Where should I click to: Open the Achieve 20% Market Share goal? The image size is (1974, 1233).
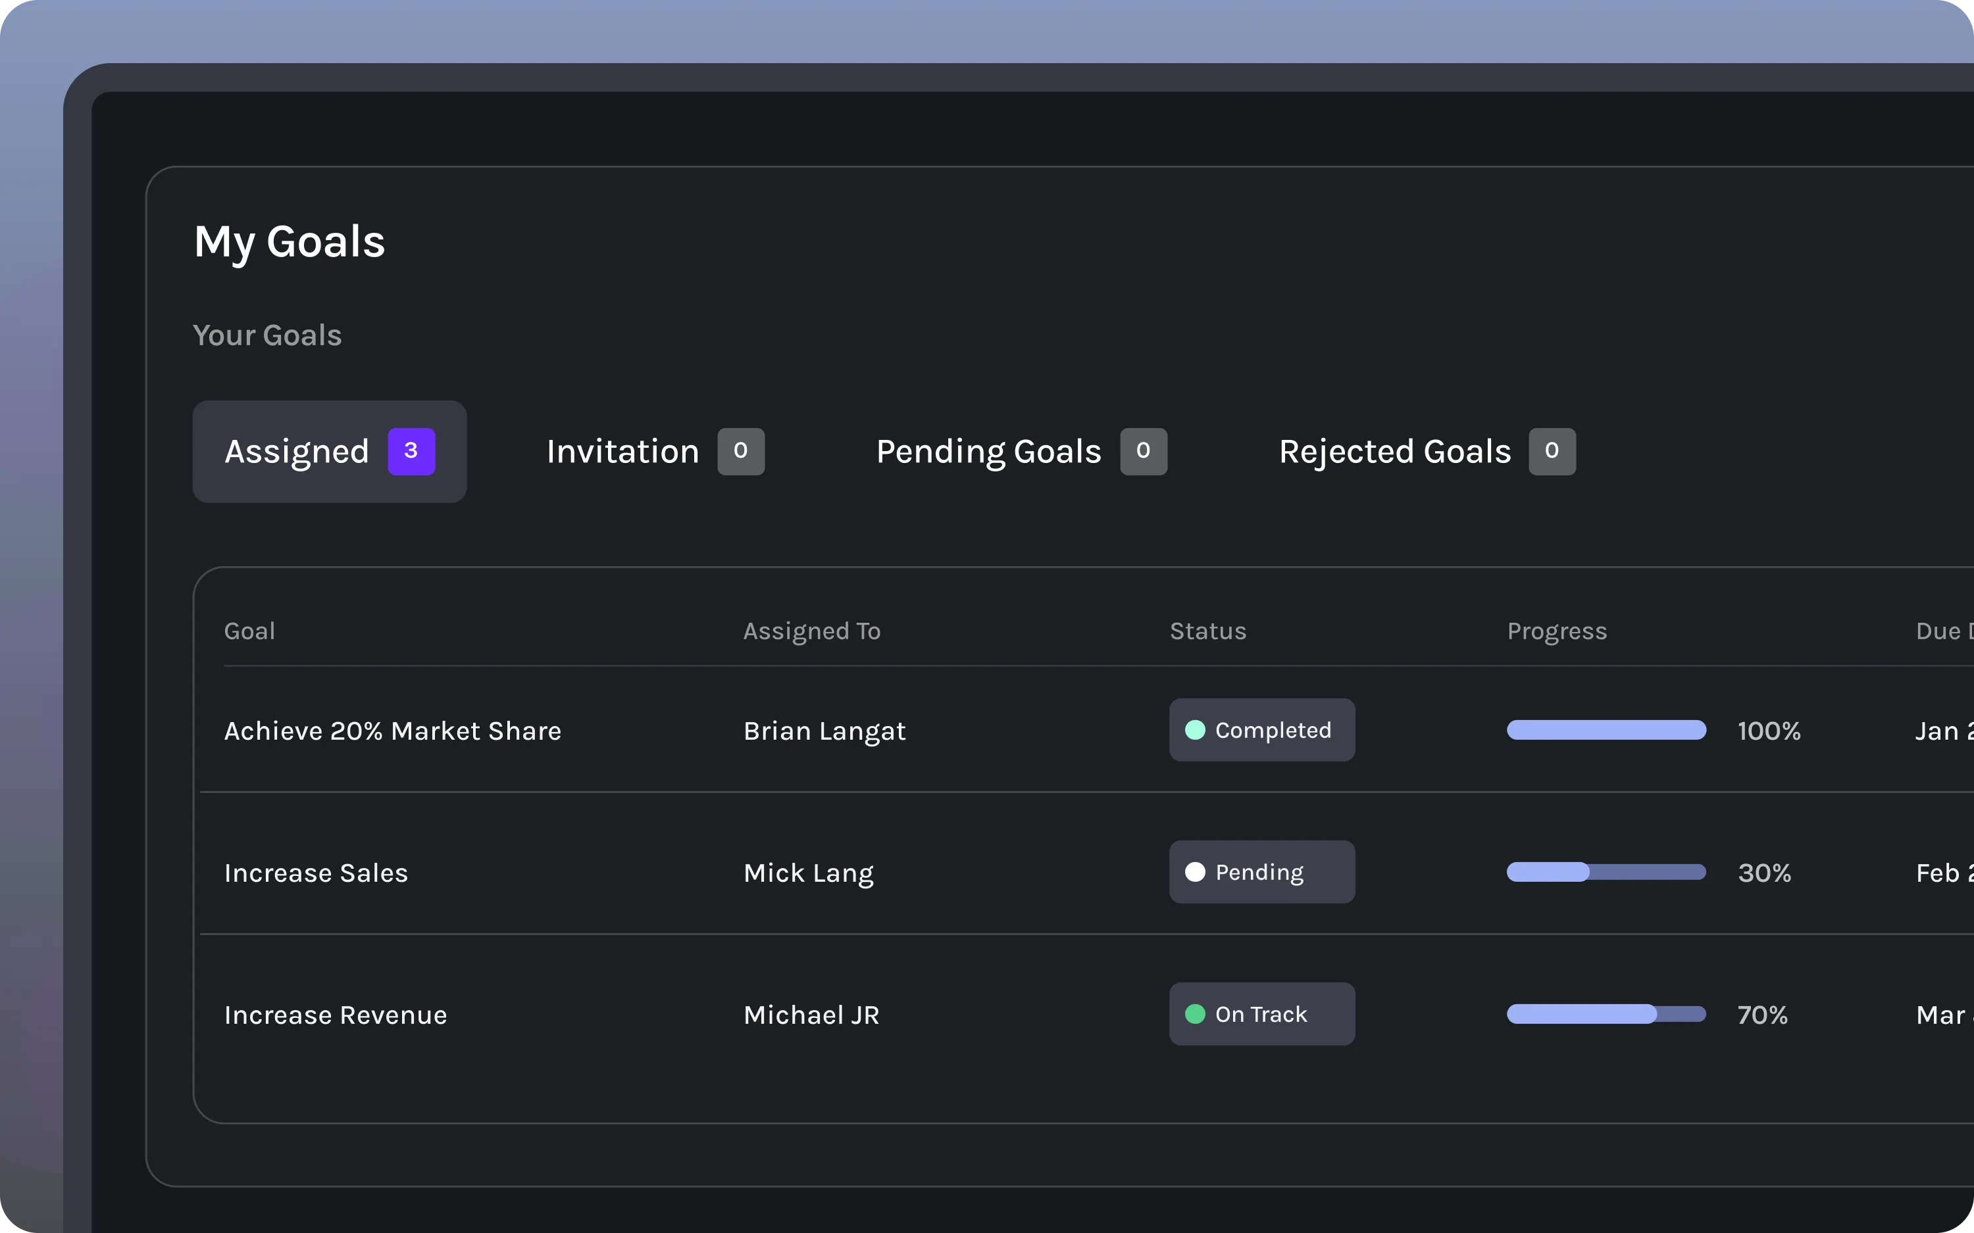point(392,731)
